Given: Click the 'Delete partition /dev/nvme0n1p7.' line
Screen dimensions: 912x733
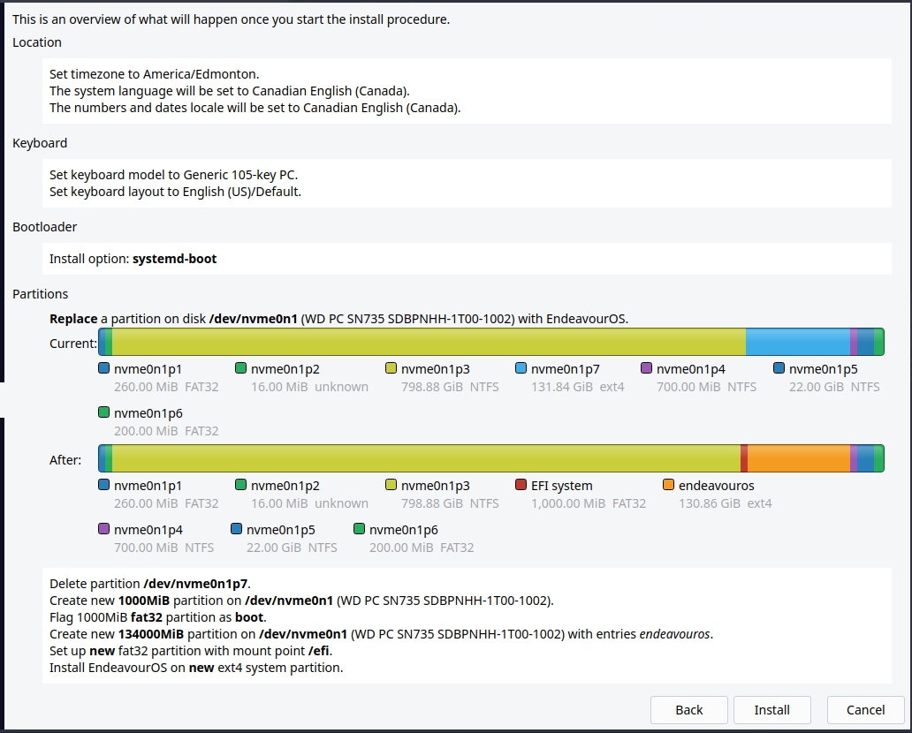Looking at the screenshot, I should (x=150, y=584).
